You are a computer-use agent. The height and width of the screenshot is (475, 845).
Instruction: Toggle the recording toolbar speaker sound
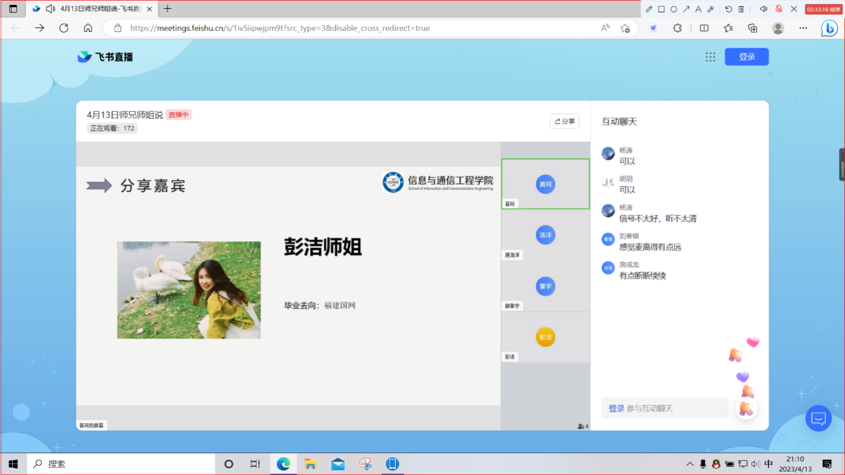[x=764, y=9]
